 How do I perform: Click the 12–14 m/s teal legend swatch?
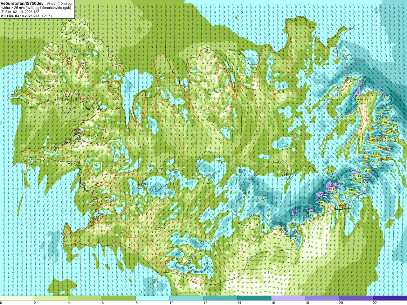[220, 298]
